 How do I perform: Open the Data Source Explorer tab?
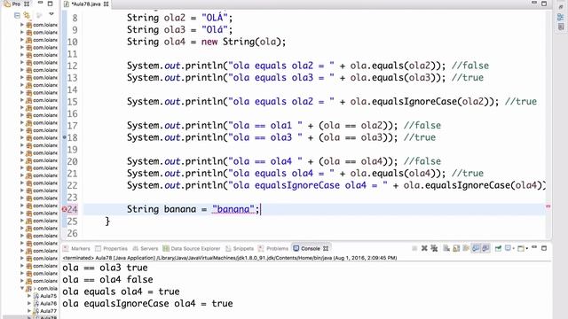click(192, 248)
